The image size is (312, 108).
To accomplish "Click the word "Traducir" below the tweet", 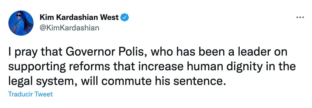I will (x=20, y=94).
